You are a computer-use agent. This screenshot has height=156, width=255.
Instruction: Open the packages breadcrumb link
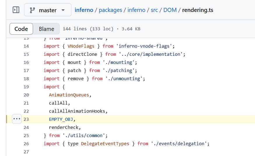pyautogui.click(x=110, y=10)
